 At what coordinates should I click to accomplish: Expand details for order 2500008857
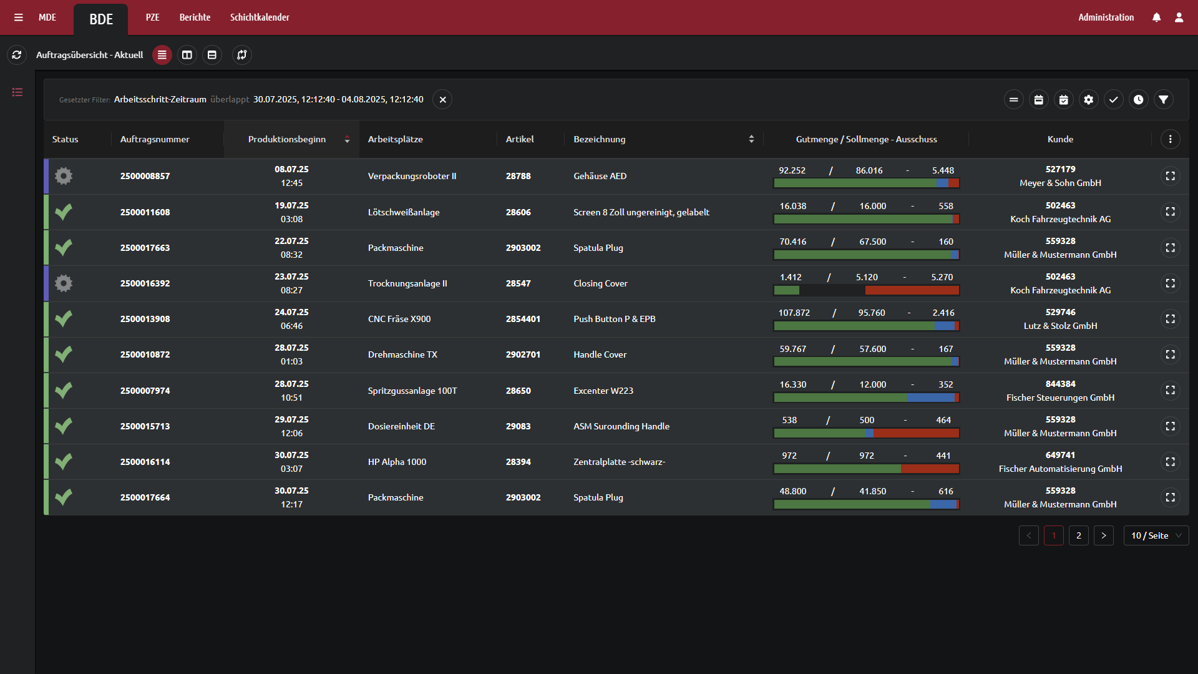pyautogui.click(x=1171, y=176)
